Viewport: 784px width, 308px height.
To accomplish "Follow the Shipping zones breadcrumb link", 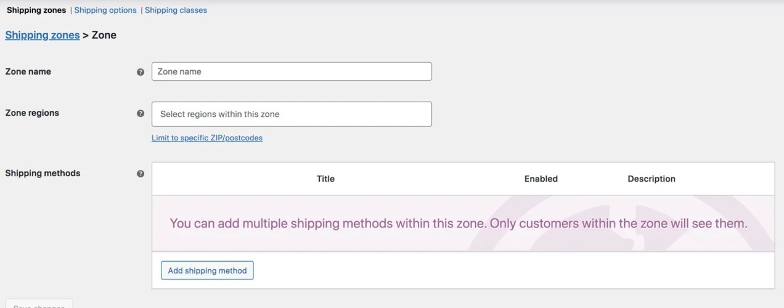I will click(43, 35).
